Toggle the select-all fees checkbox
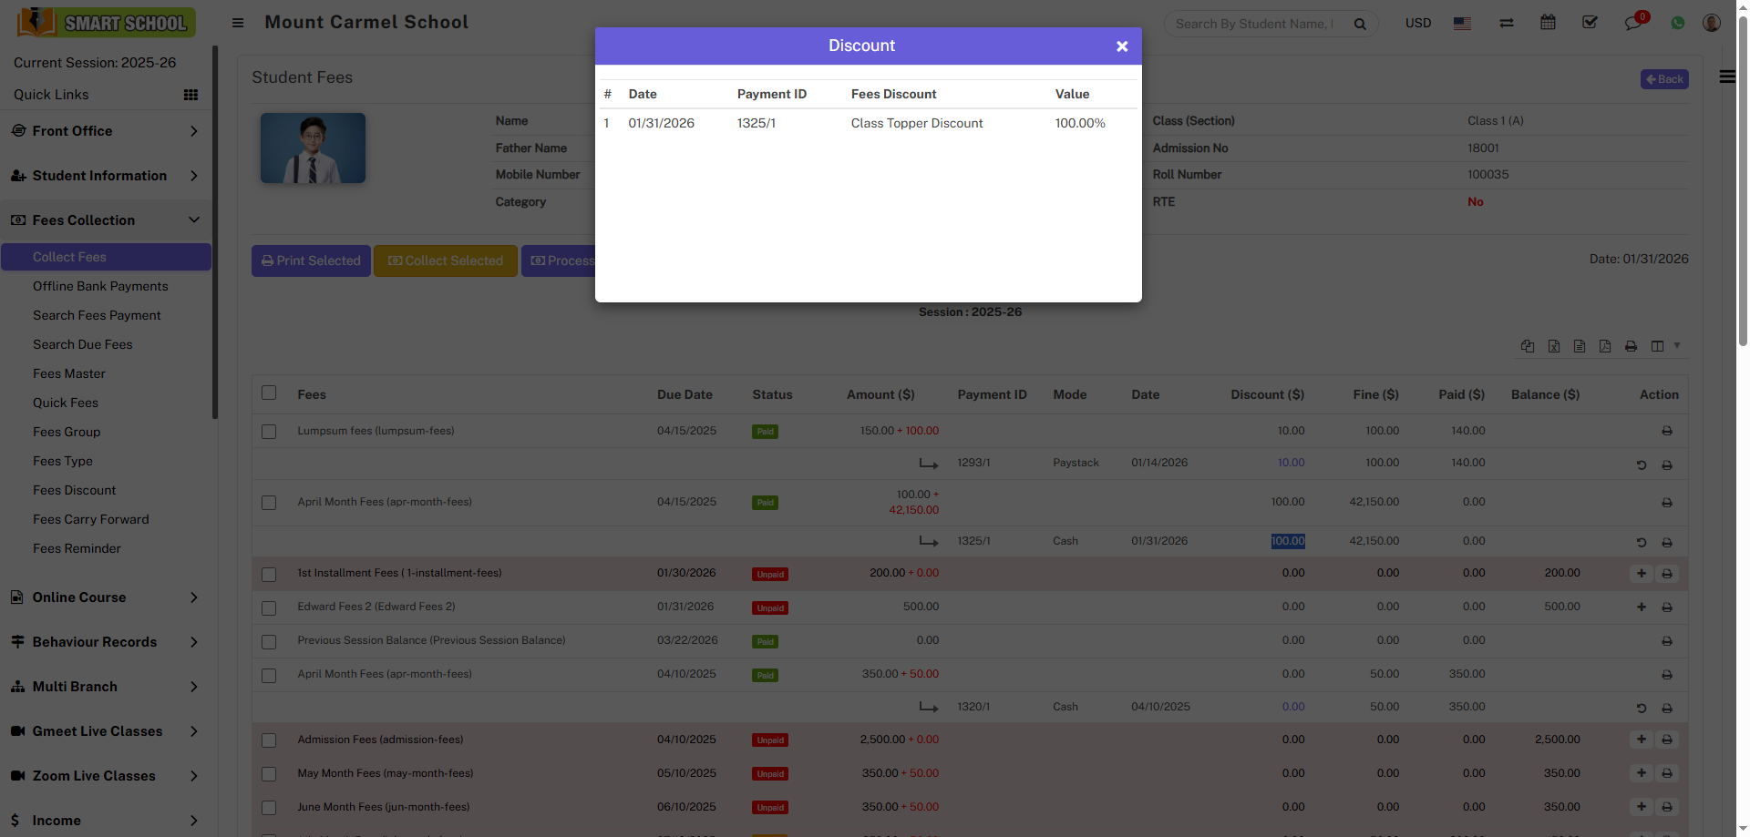This screenshot has width=1750, height=837. pos(269,393)
